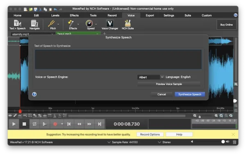Click the mixer sliders icon in status bar
The image size is (246, 155).
click(235, 142)
